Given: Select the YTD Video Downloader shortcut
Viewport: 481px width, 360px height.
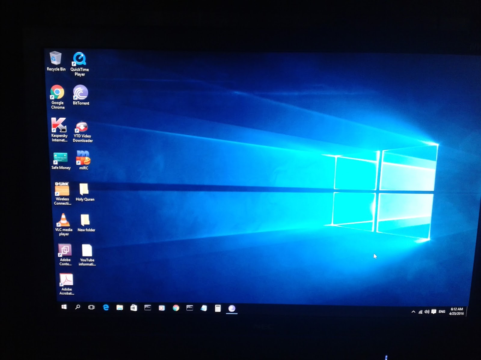Looking at the screenshot, I should 83,131.
